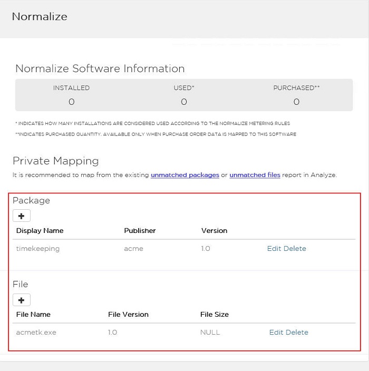
Task: Edit the timekeeping package entry
Action: point(274,248)
